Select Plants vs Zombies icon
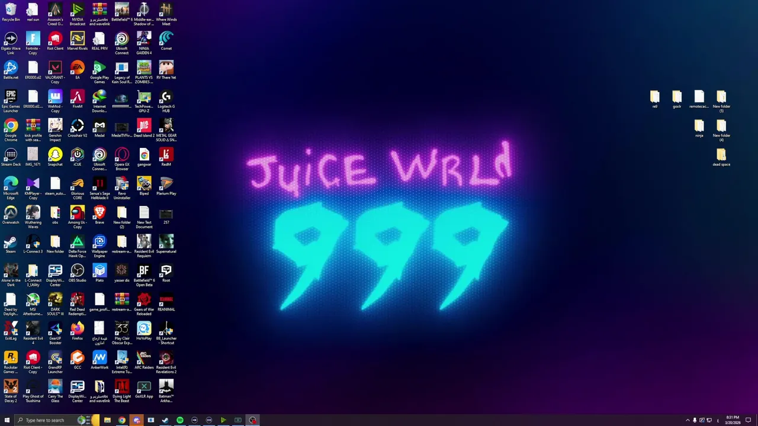 point(144,72)
